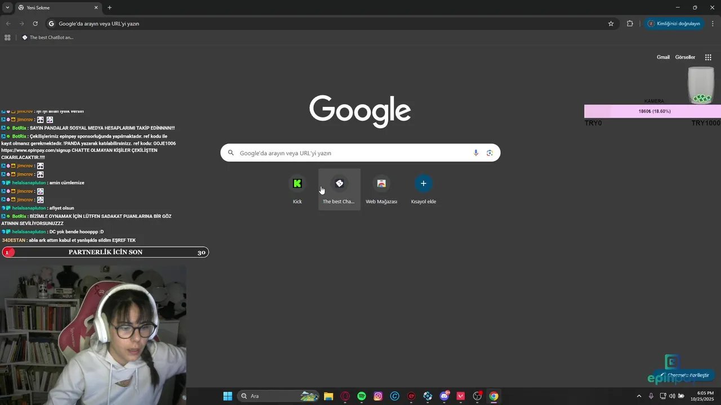
Task: Click the PARTNERLİK İÇİN SON goal bar
Action: click(x=105, y=253)
